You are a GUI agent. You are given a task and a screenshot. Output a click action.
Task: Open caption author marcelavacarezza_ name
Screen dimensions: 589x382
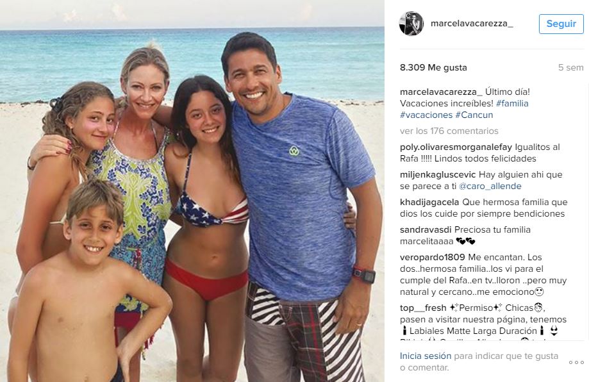(x=441, y=92)
